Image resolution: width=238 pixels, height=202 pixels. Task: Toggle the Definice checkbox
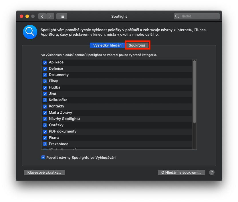(x=45, y=69)
